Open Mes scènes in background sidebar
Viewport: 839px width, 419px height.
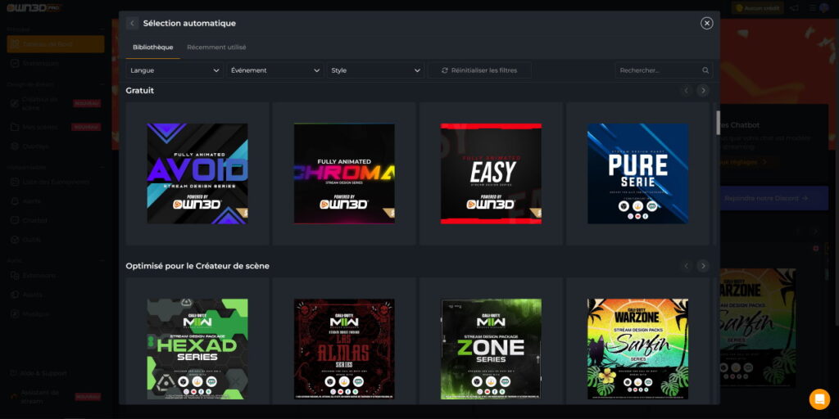(x=56, y=127)
